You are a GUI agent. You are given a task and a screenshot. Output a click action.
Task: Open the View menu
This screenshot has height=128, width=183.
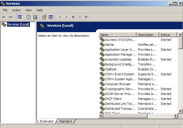tap(29, 10)
